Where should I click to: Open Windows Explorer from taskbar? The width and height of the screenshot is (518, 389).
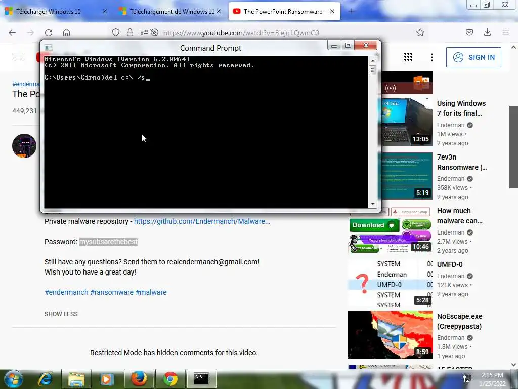[76, 379]
